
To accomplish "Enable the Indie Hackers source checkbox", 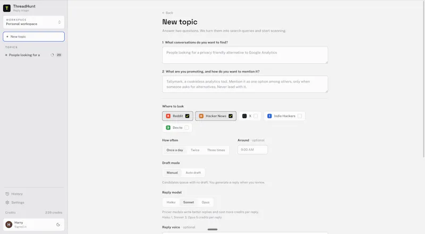I will 300,116.
